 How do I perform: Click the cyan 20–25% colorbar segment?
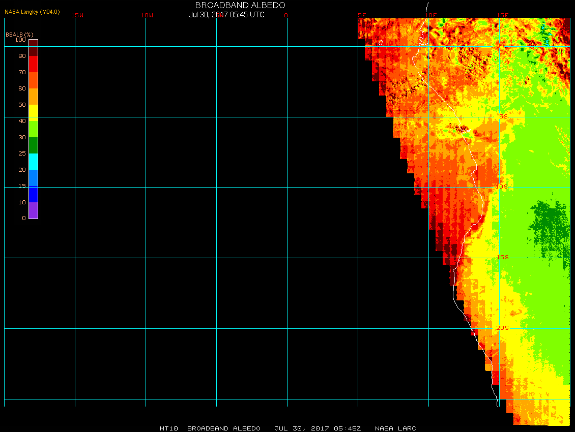point(33,162)
